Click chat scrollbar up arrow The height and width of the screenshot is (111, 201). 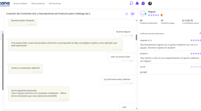coord(136,20)
